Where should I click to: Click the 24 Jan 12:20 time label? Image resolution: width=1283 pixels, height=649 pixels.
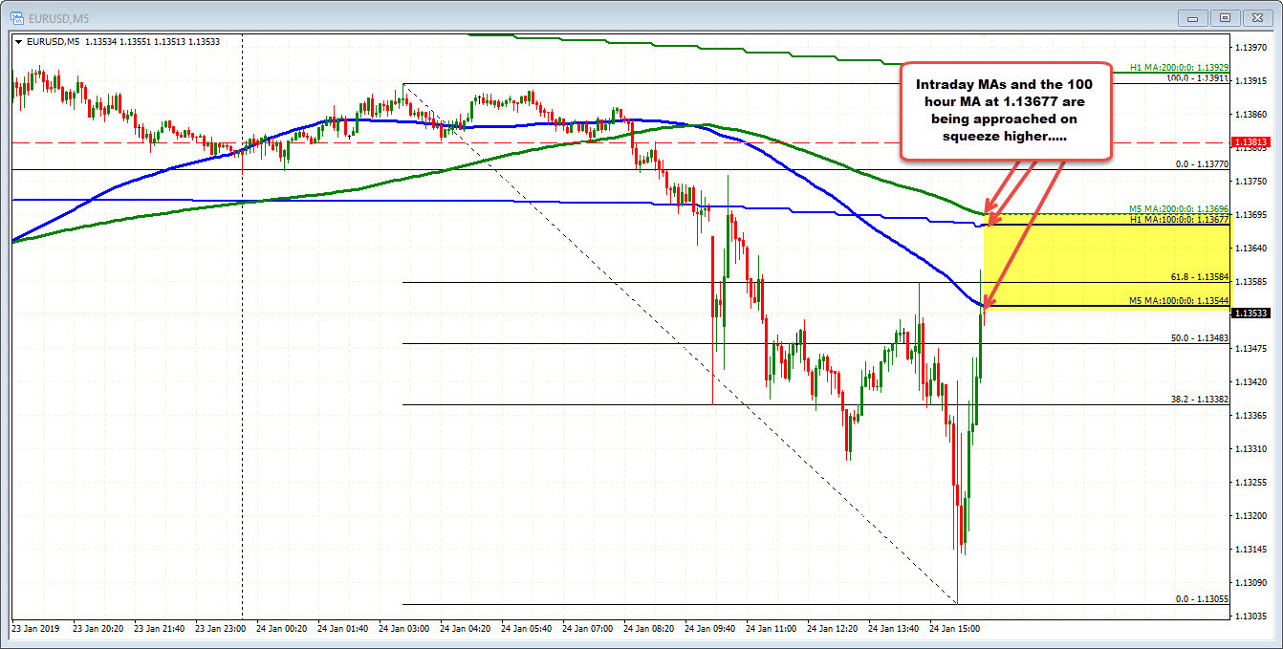[833, 629]
